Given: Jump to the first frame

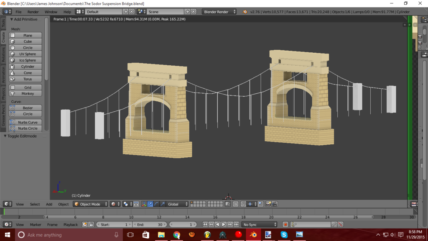Looking at the screenshot, I should click(x=205, y=225).
